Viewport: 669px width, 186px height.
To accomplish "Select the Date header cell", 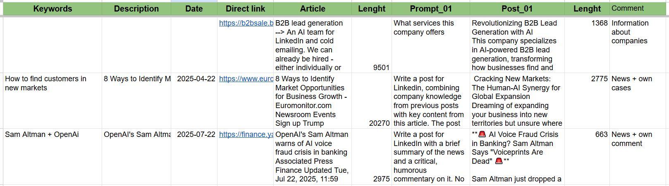I will coord(194,9).
